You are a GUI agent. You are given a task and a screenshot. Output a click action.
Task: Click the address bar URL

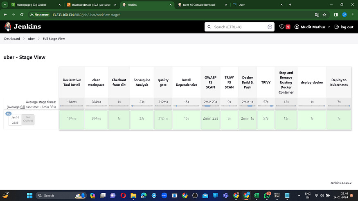[x=86, y=15]
